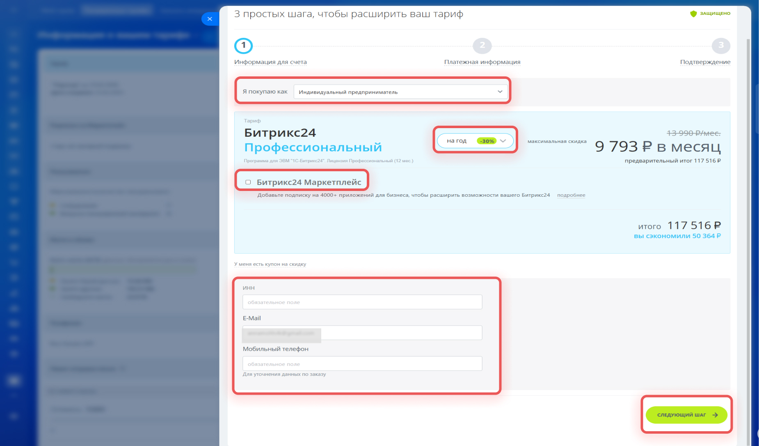Click the "У меня есть купон на скидку" link
This screenshot has height=446, width=759.
pos(270,264)
